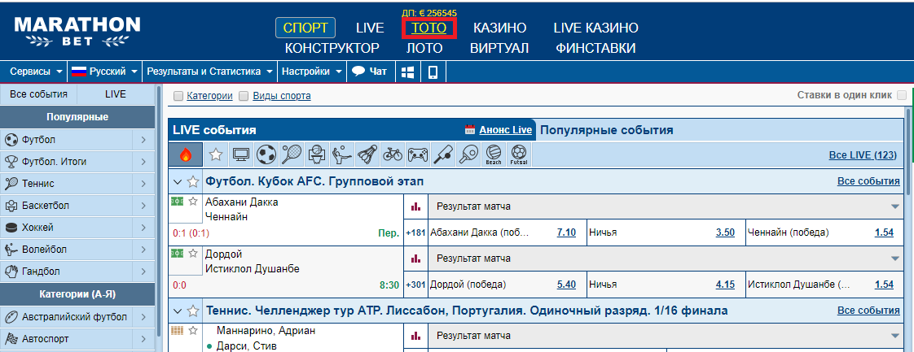Open statistics chart for Дордой match
Screen dimensions: 914x352
[x=415, y=258]
